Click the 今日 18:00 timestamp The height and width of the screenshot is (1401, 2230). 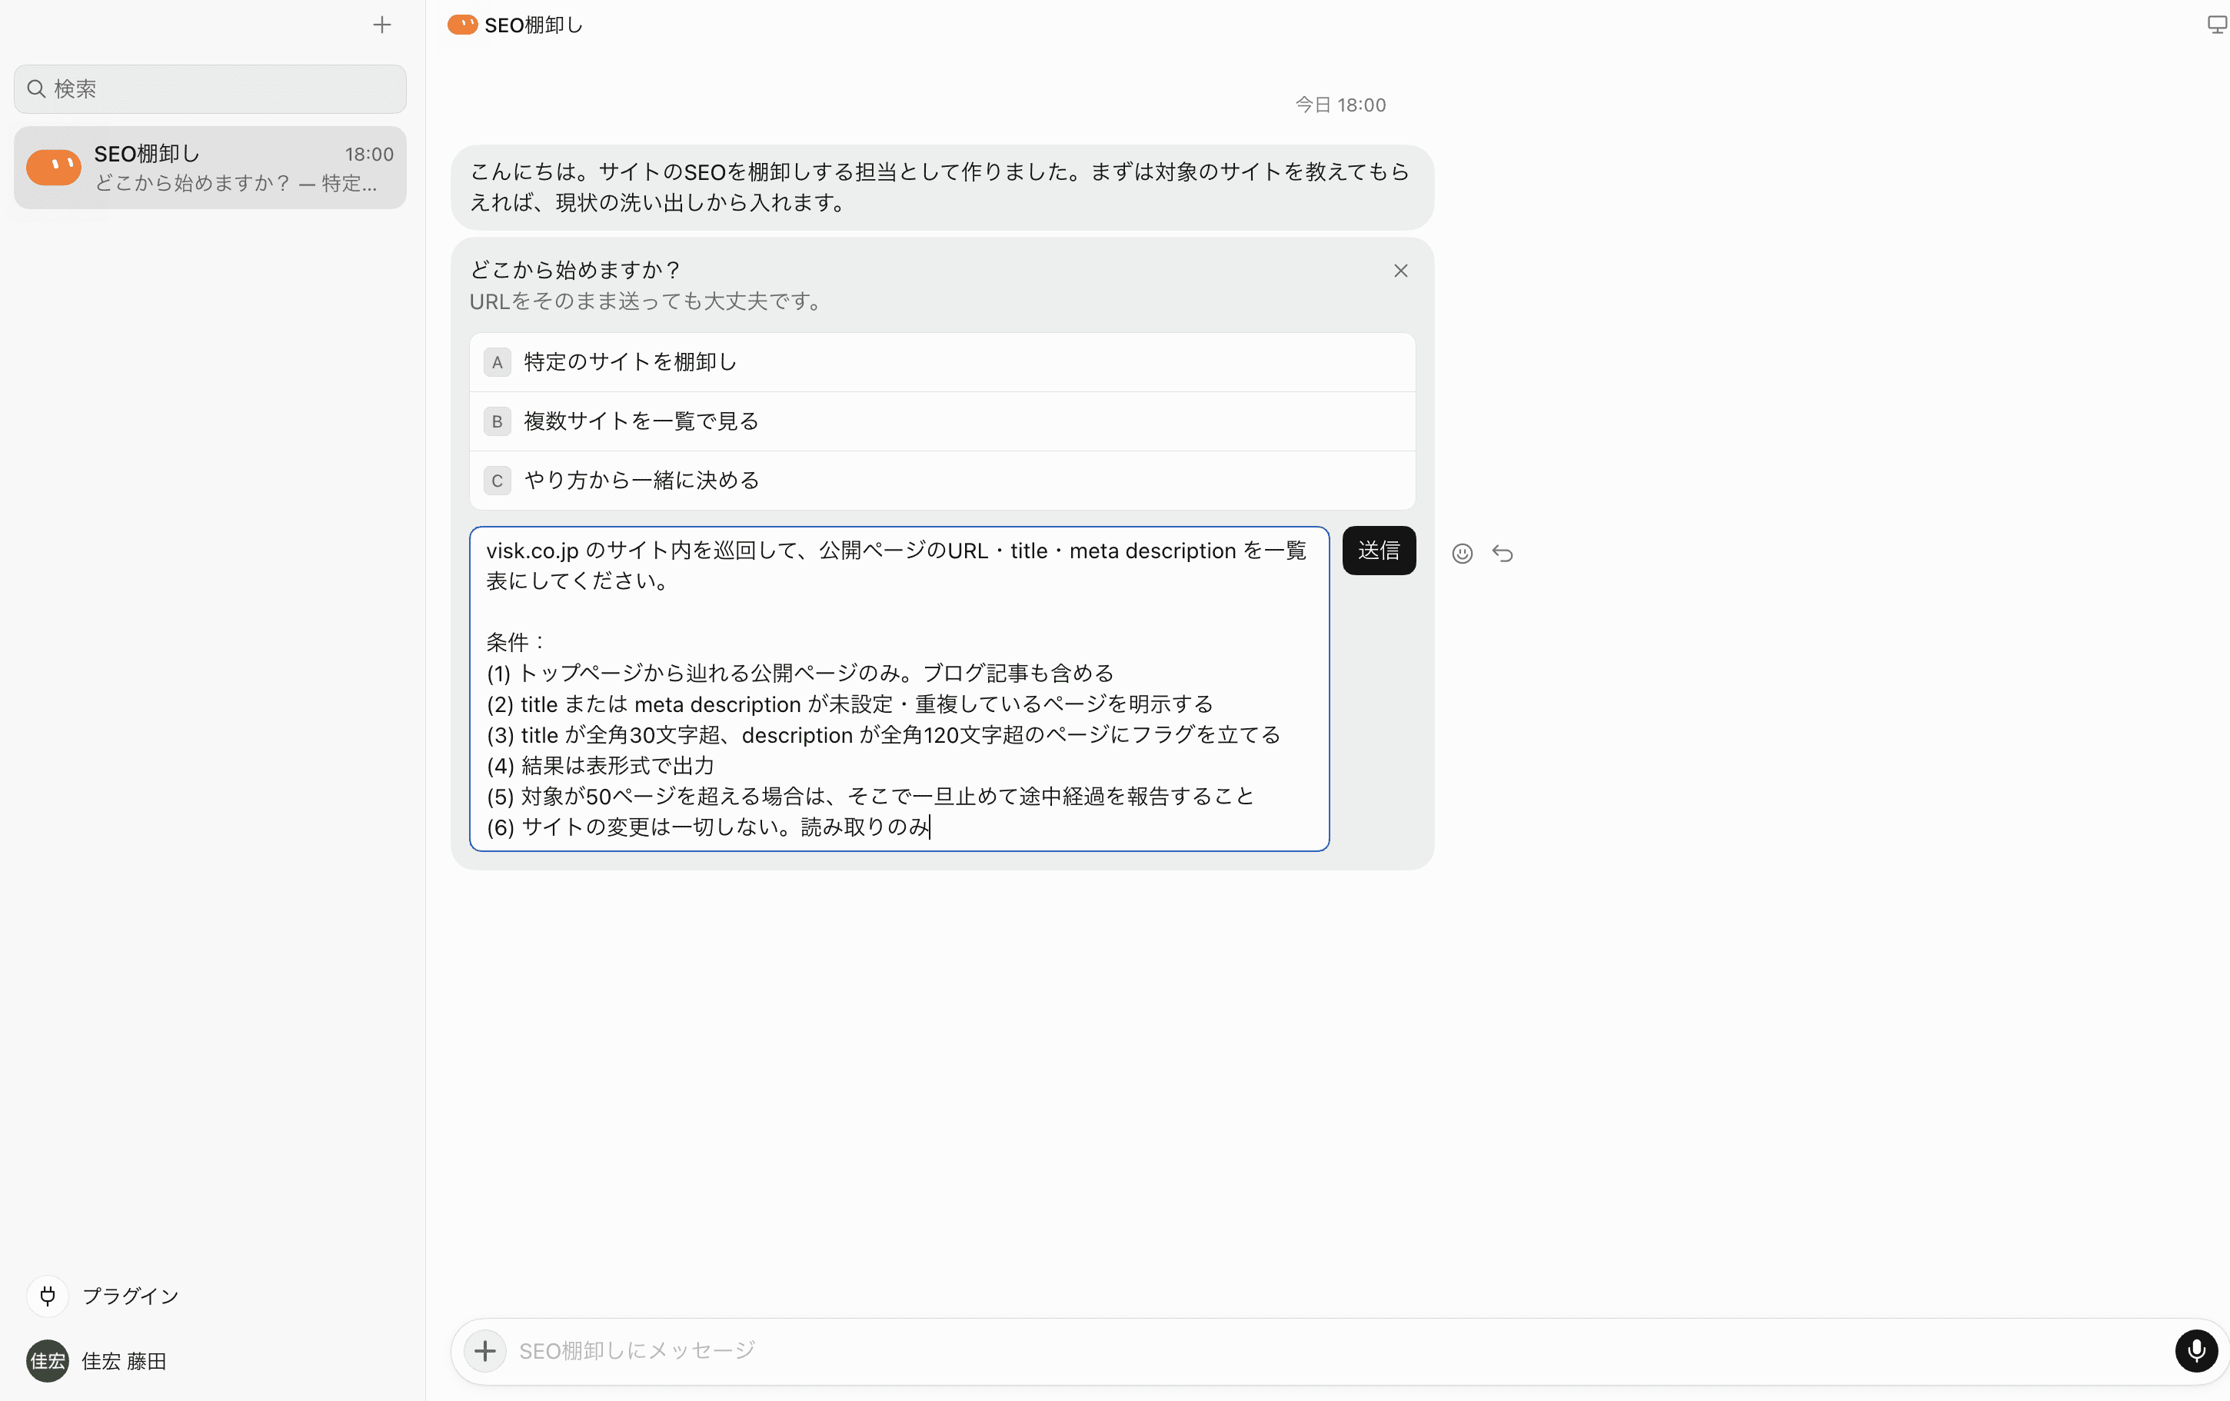point(1340,105)
